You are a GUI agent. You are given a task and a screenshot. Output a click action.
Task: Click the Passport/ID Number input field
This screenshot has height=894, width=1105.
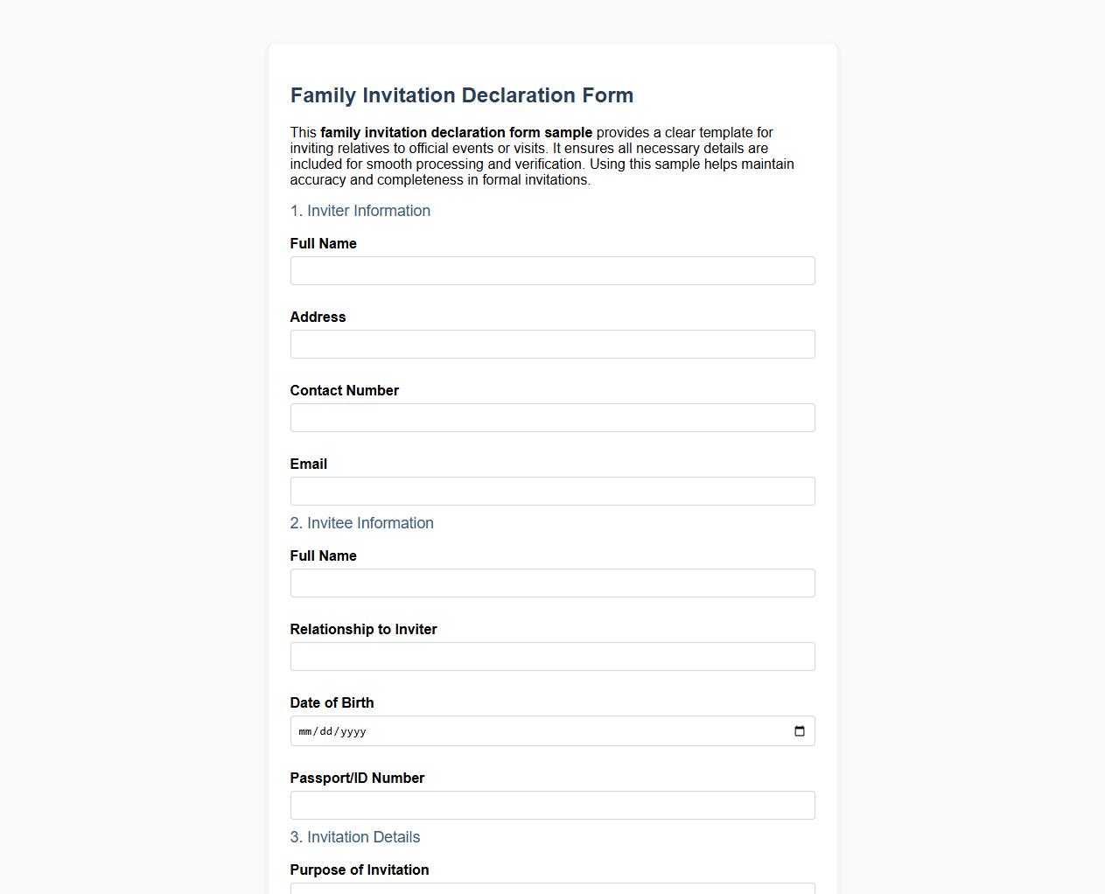552,805
